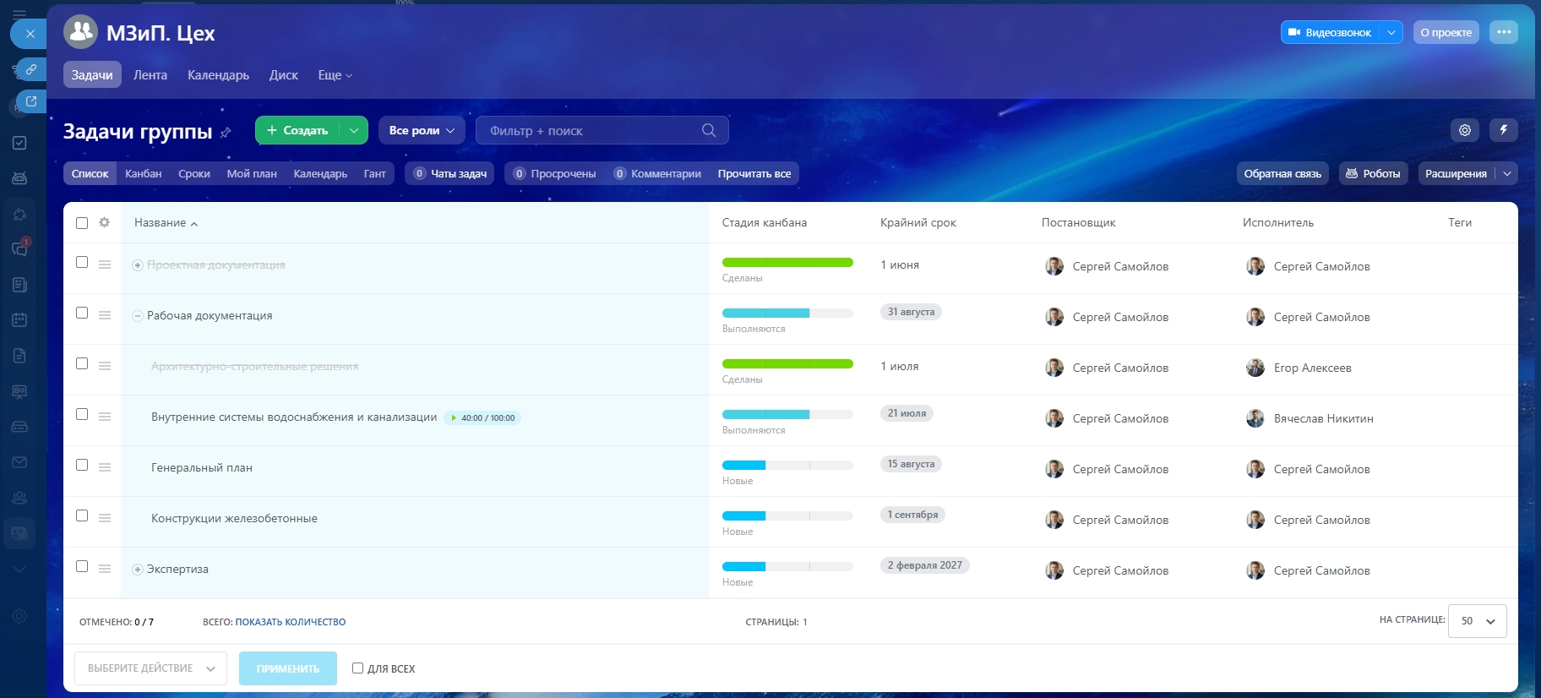Open the calendar sidebar icon
Viewport: 1541px width, 698px height.
tap(19, 320)
